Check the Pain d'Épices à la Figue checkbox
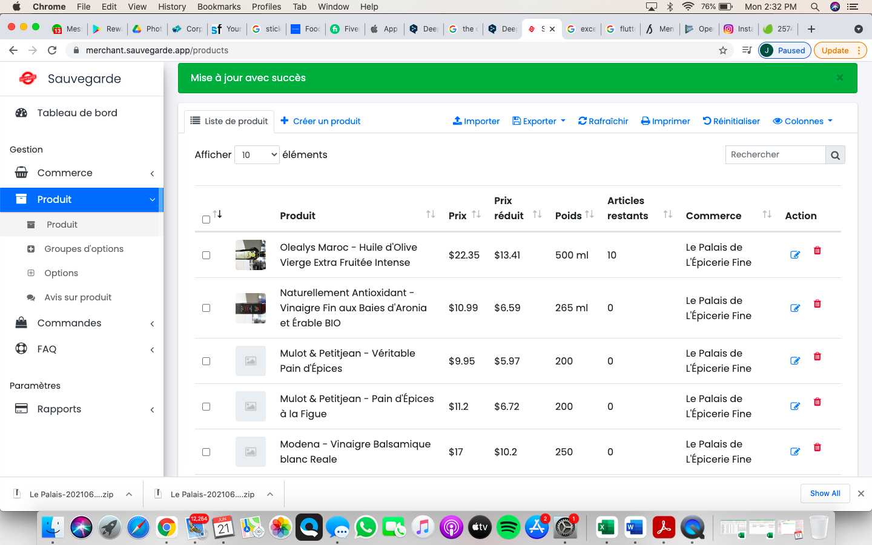This screenshot has width=872, height=545. [x=206, y=406]
